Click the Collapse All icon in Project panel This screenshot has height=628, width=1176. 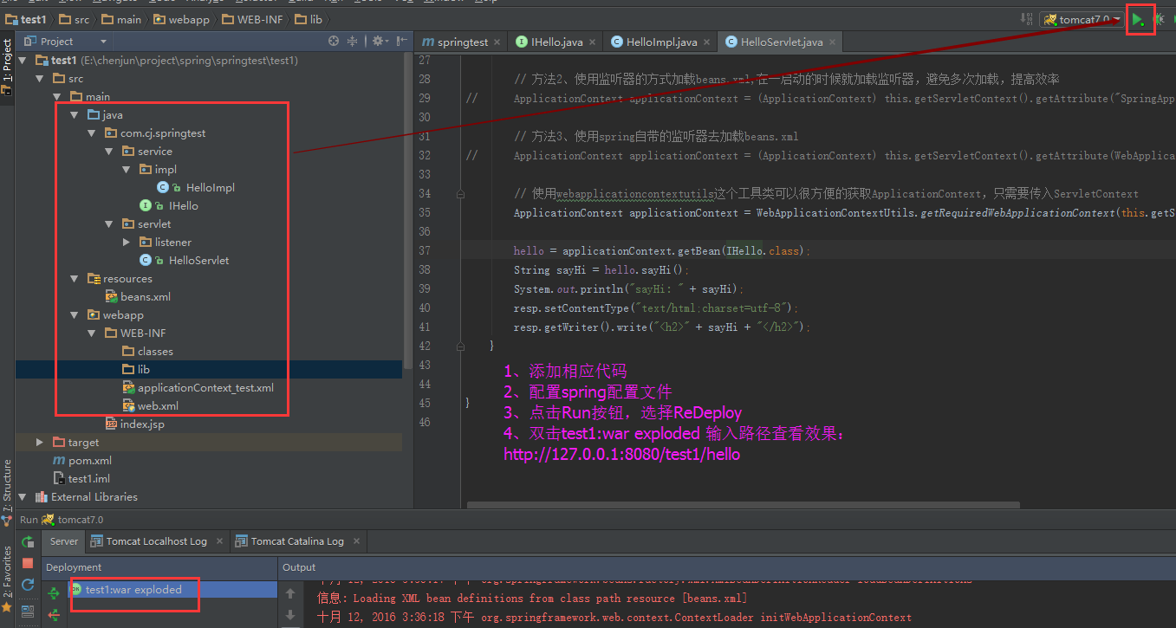[353, 41]
